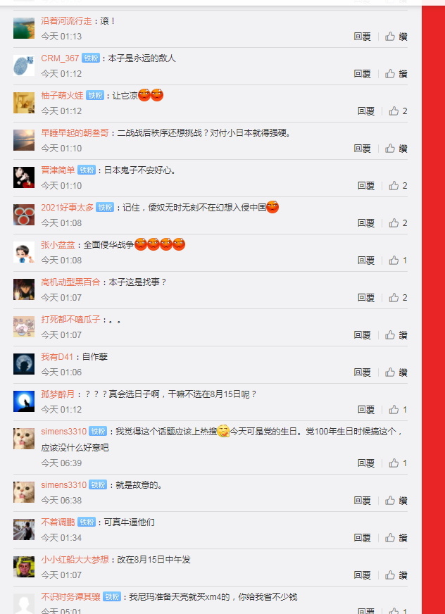The image size is (445, 614).
Task: Reply to 高机动型黑百合's comment
Action: click(x=366, y=298)
